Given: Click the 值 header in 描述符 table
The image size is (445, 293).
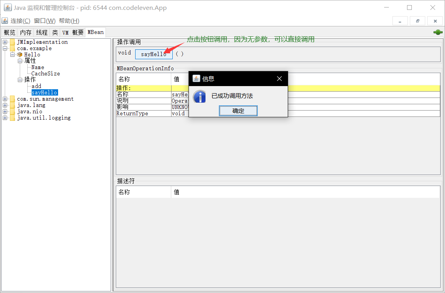Looking at the screenshot, I should pyautogui.click(x=306, y=192).
